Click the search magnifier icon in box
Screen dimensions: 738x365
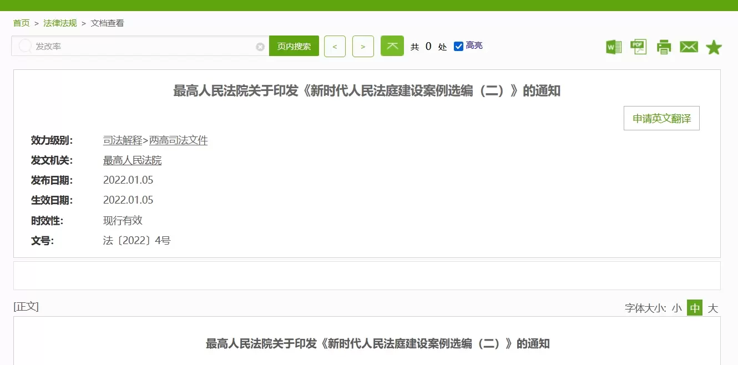point(25,46)
